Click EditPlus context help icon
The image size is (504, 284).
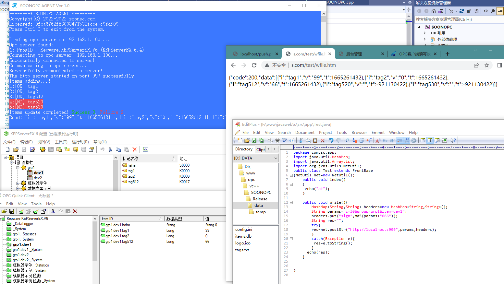[x=453, y=140]
